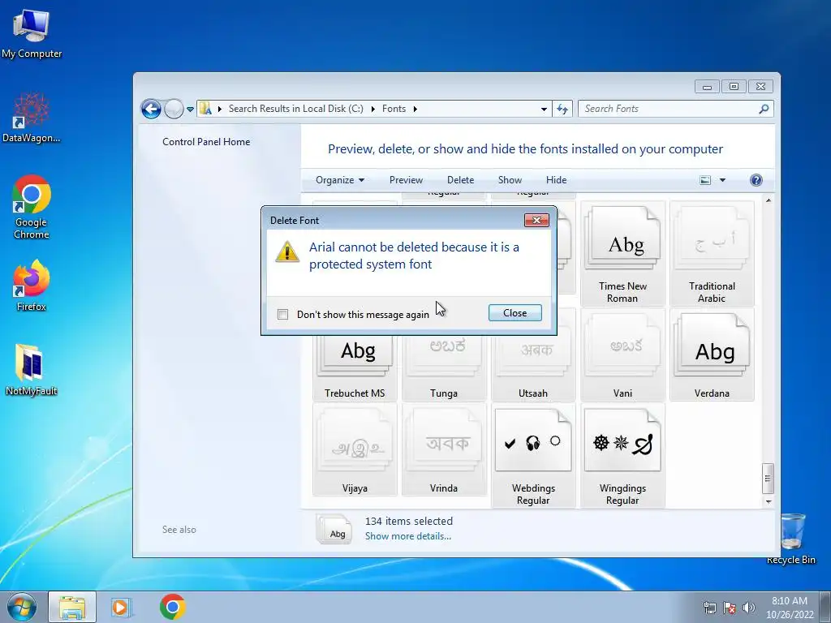Click Hide in the toolbar
This screenshot has width=831, height=623.
[x=557, y=180]
